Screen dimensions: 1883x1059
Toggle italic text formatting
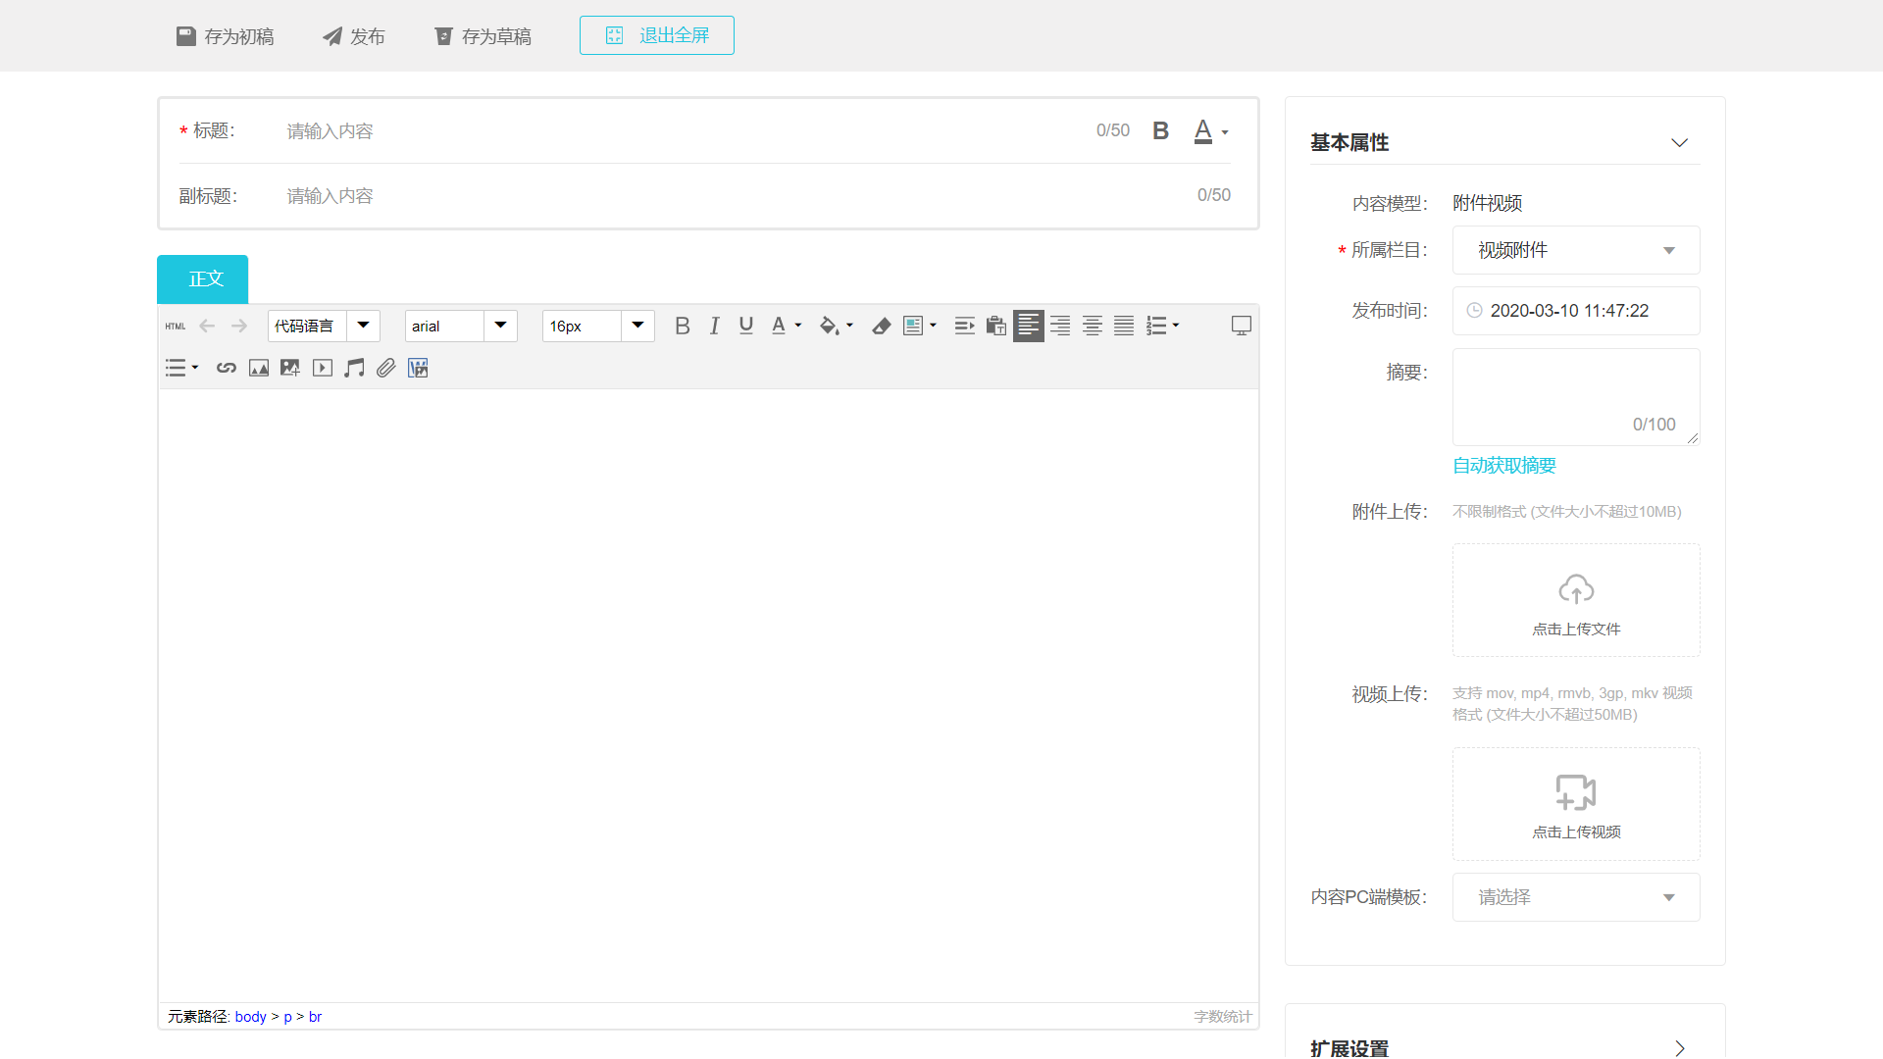pyautogui.click(x=714, y=326)
